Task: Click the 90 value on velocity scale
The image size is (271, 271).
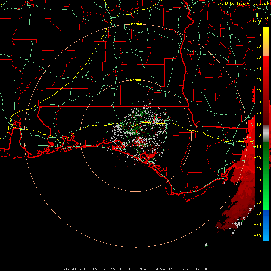Action: tap(259, 35)
